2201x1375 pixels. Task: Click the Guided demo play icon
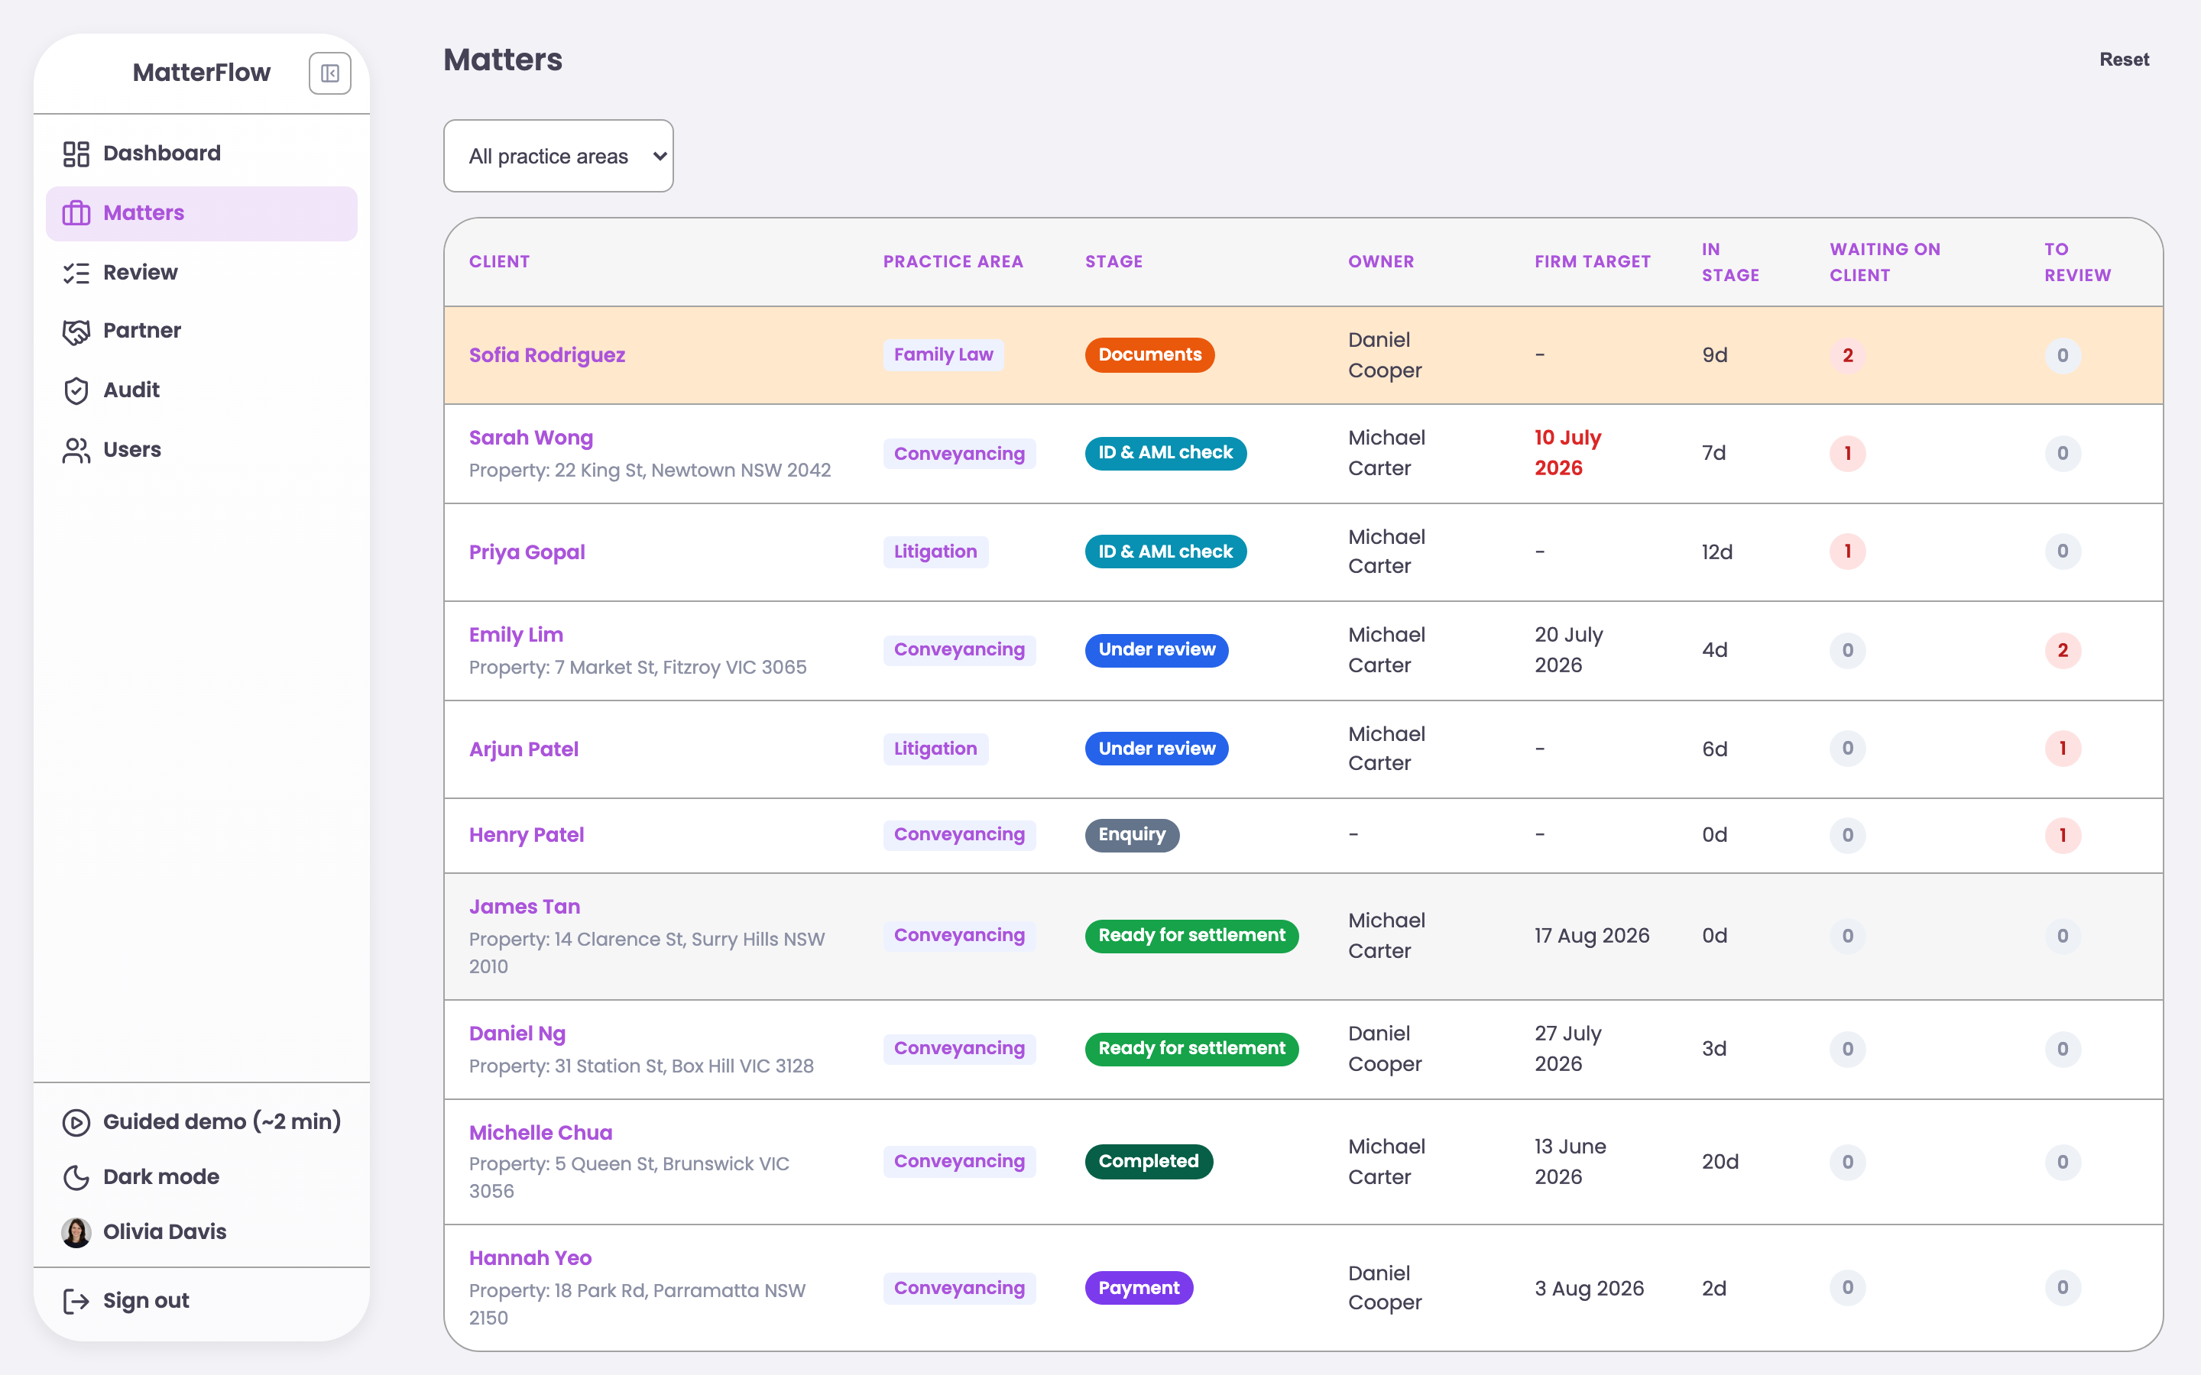(76, 1122)
